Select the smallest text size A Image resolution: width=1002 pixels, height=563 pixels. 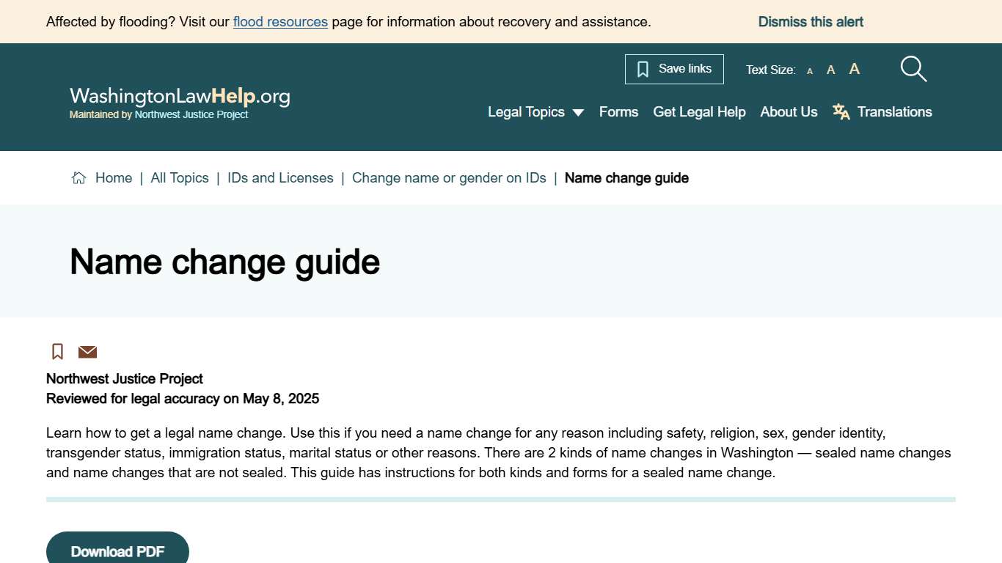point(810,70)
